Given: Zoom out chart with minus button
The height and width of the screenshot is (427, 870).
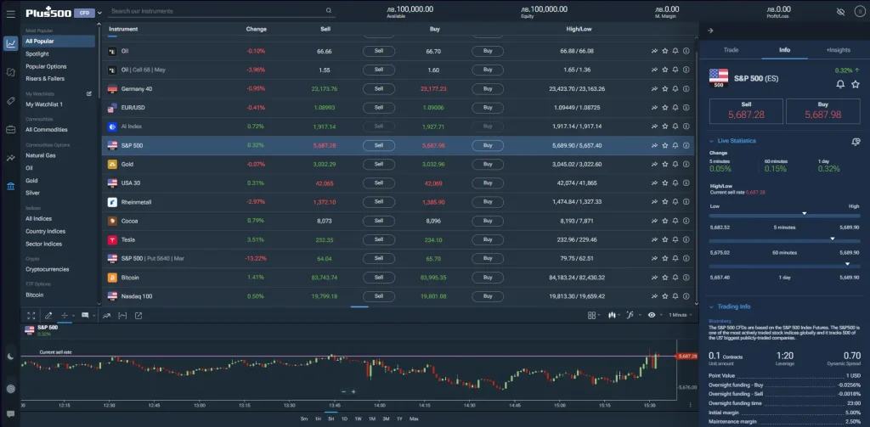Looking at the screenshot, I should point(343,391).
